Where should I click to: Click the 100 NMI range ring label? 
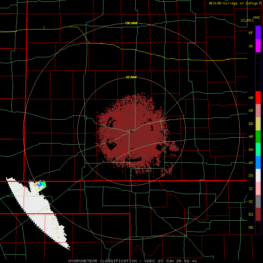coord(131,23)
